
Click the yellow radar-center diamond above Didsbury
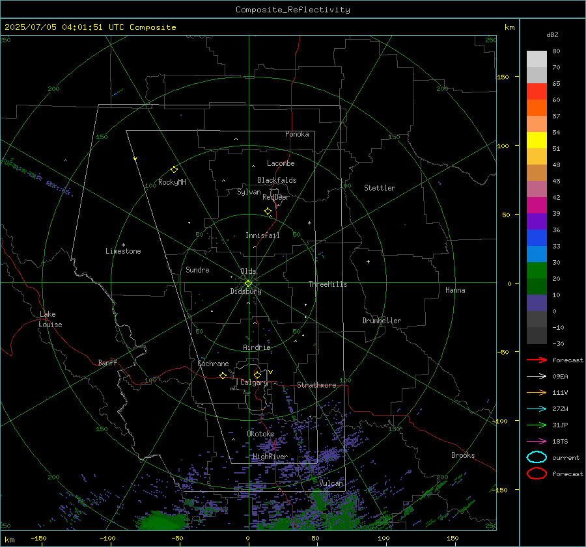248,283
